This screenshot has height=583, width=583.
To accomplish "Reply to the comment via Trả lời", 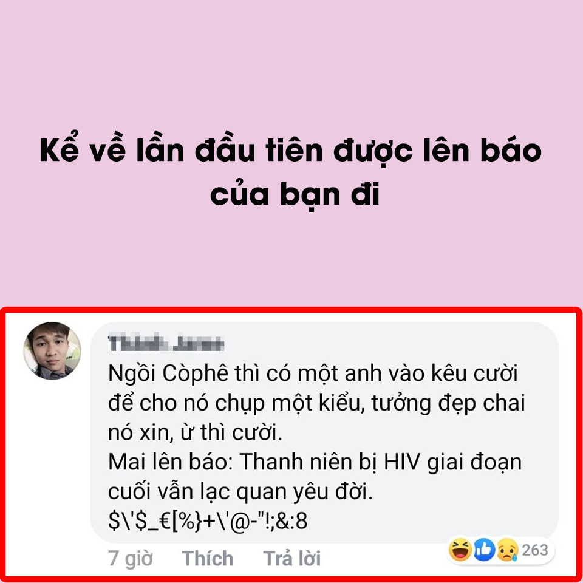I will [292, 559].
